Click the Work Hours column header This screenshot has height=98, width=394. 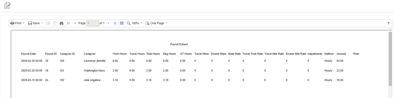(x=120, y=54)
